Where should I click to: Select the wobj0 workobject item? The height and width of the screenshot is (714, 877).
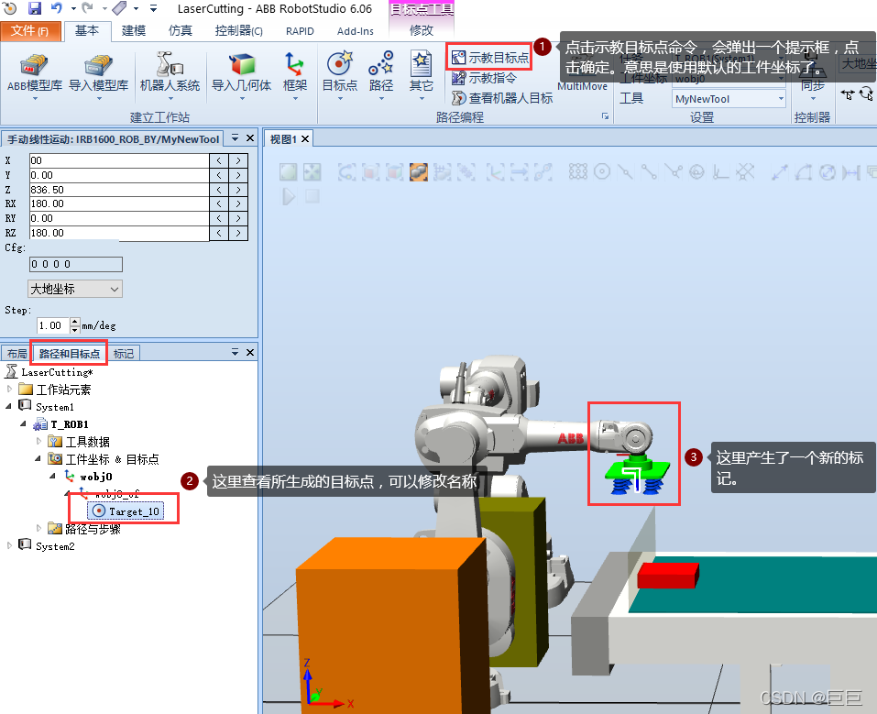coord(95,477)
